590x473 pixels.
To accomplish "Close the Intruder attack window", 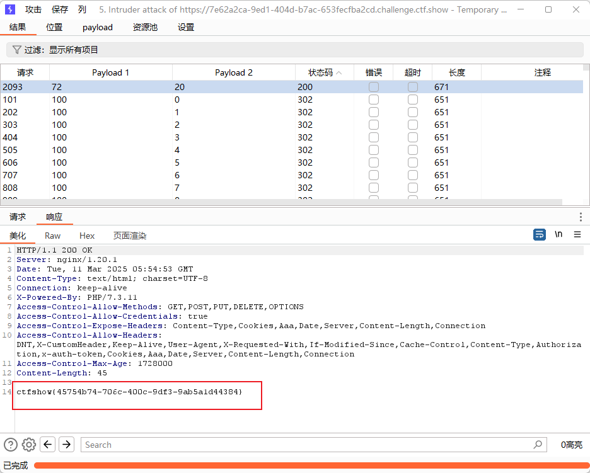I will (x=576, y=9).
